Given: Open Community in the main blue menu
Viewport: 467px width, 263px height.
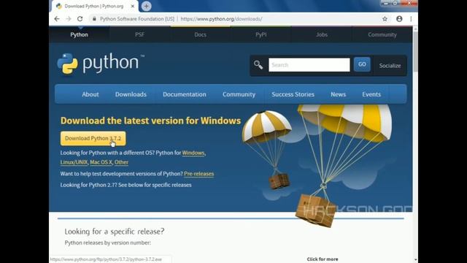Looking at the screenshot, I should click(239, 94).
